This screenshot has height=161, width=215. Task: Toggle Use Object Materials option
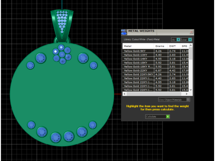(x=174, y=100)
